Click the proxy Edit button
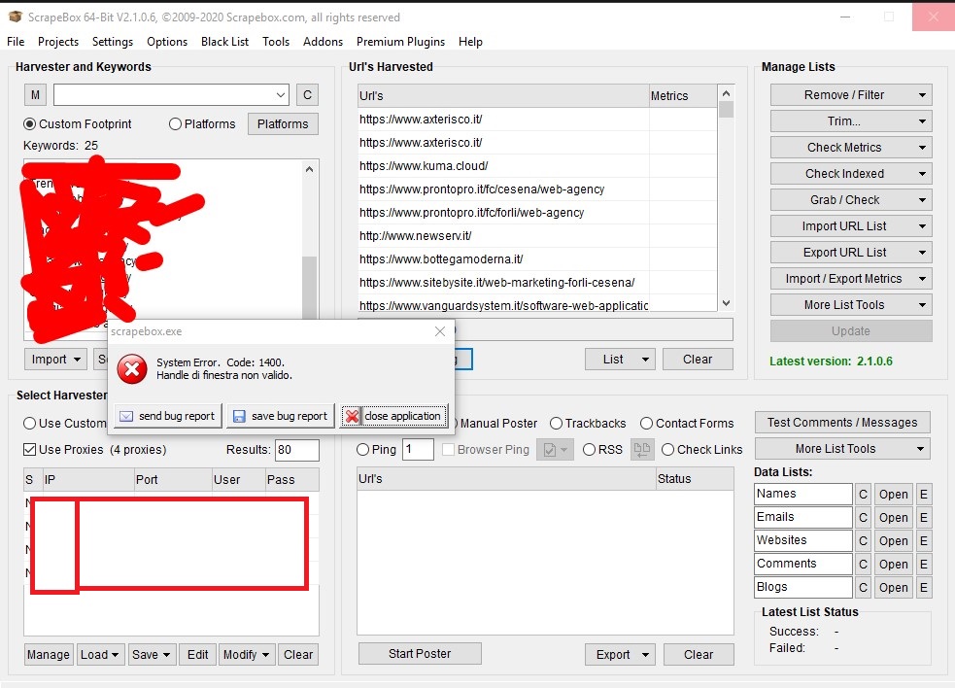 [x=197, y=655]
